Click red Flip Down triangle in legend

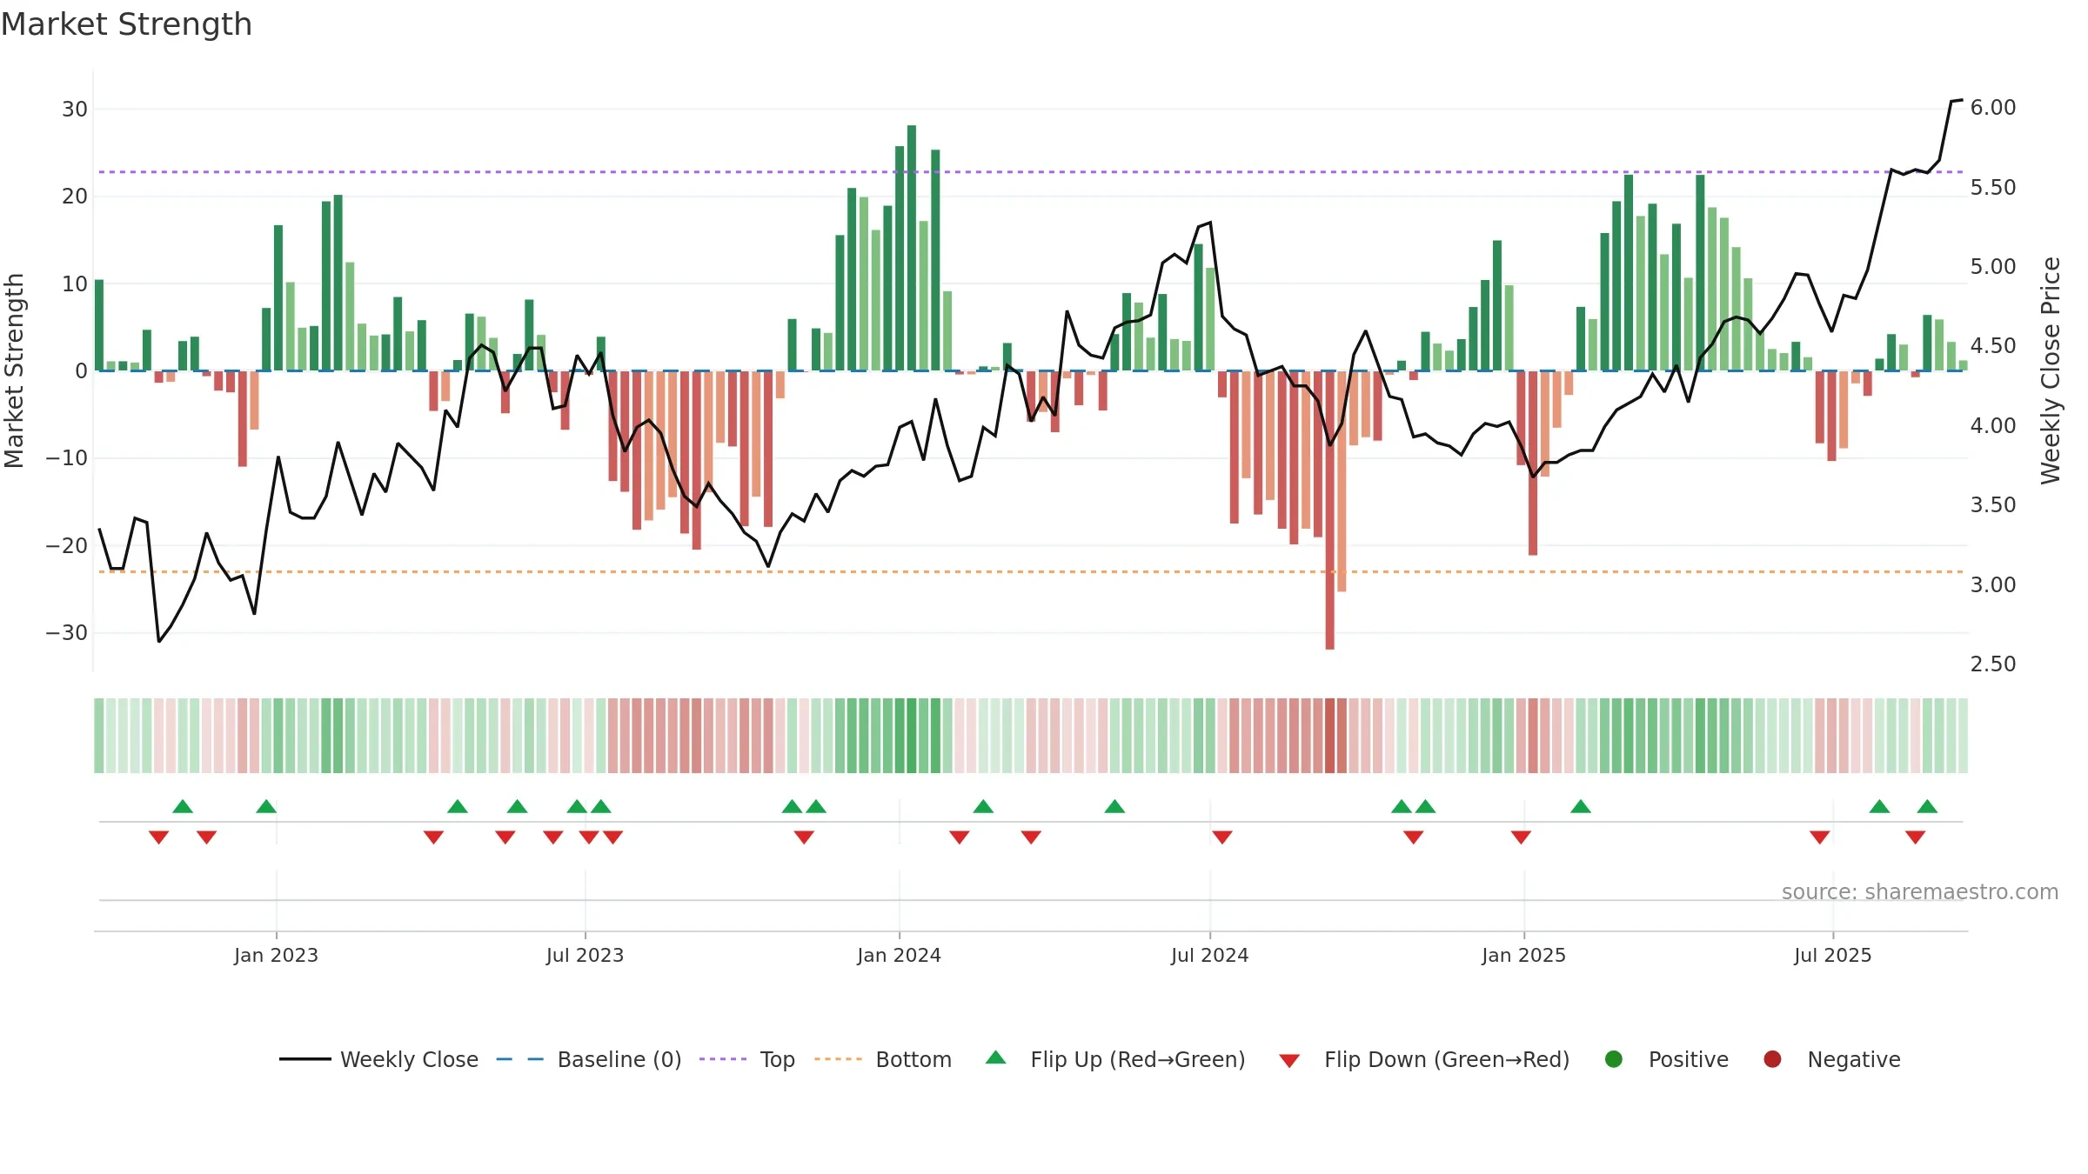click(x=1289, y=1061)
